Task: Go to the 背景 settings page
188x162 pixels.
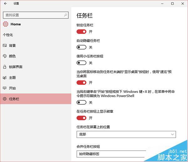Action: [13, 46]
